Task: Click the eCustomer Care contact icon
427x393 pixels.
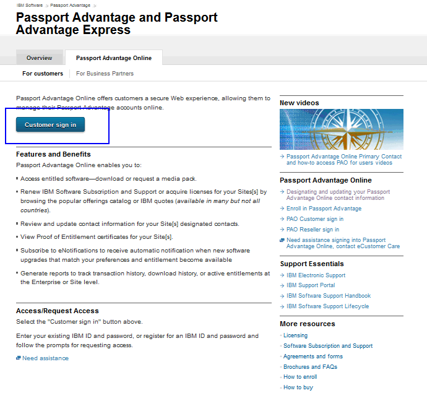Action: (x=282, y=240)
